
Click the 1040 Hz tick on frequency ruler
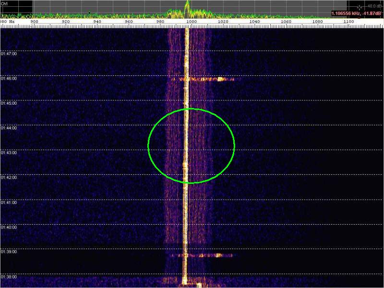(254, 22)
